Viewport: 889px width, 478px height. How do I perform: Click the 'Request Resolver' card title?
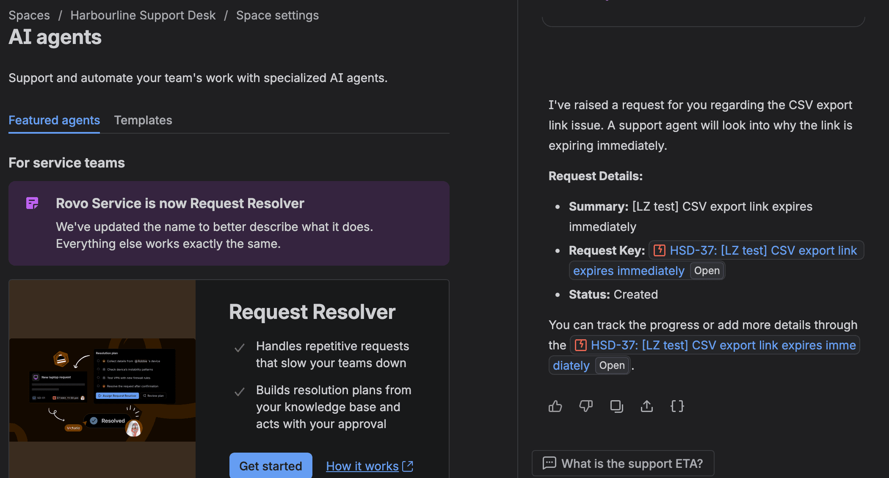click(312, 312)
